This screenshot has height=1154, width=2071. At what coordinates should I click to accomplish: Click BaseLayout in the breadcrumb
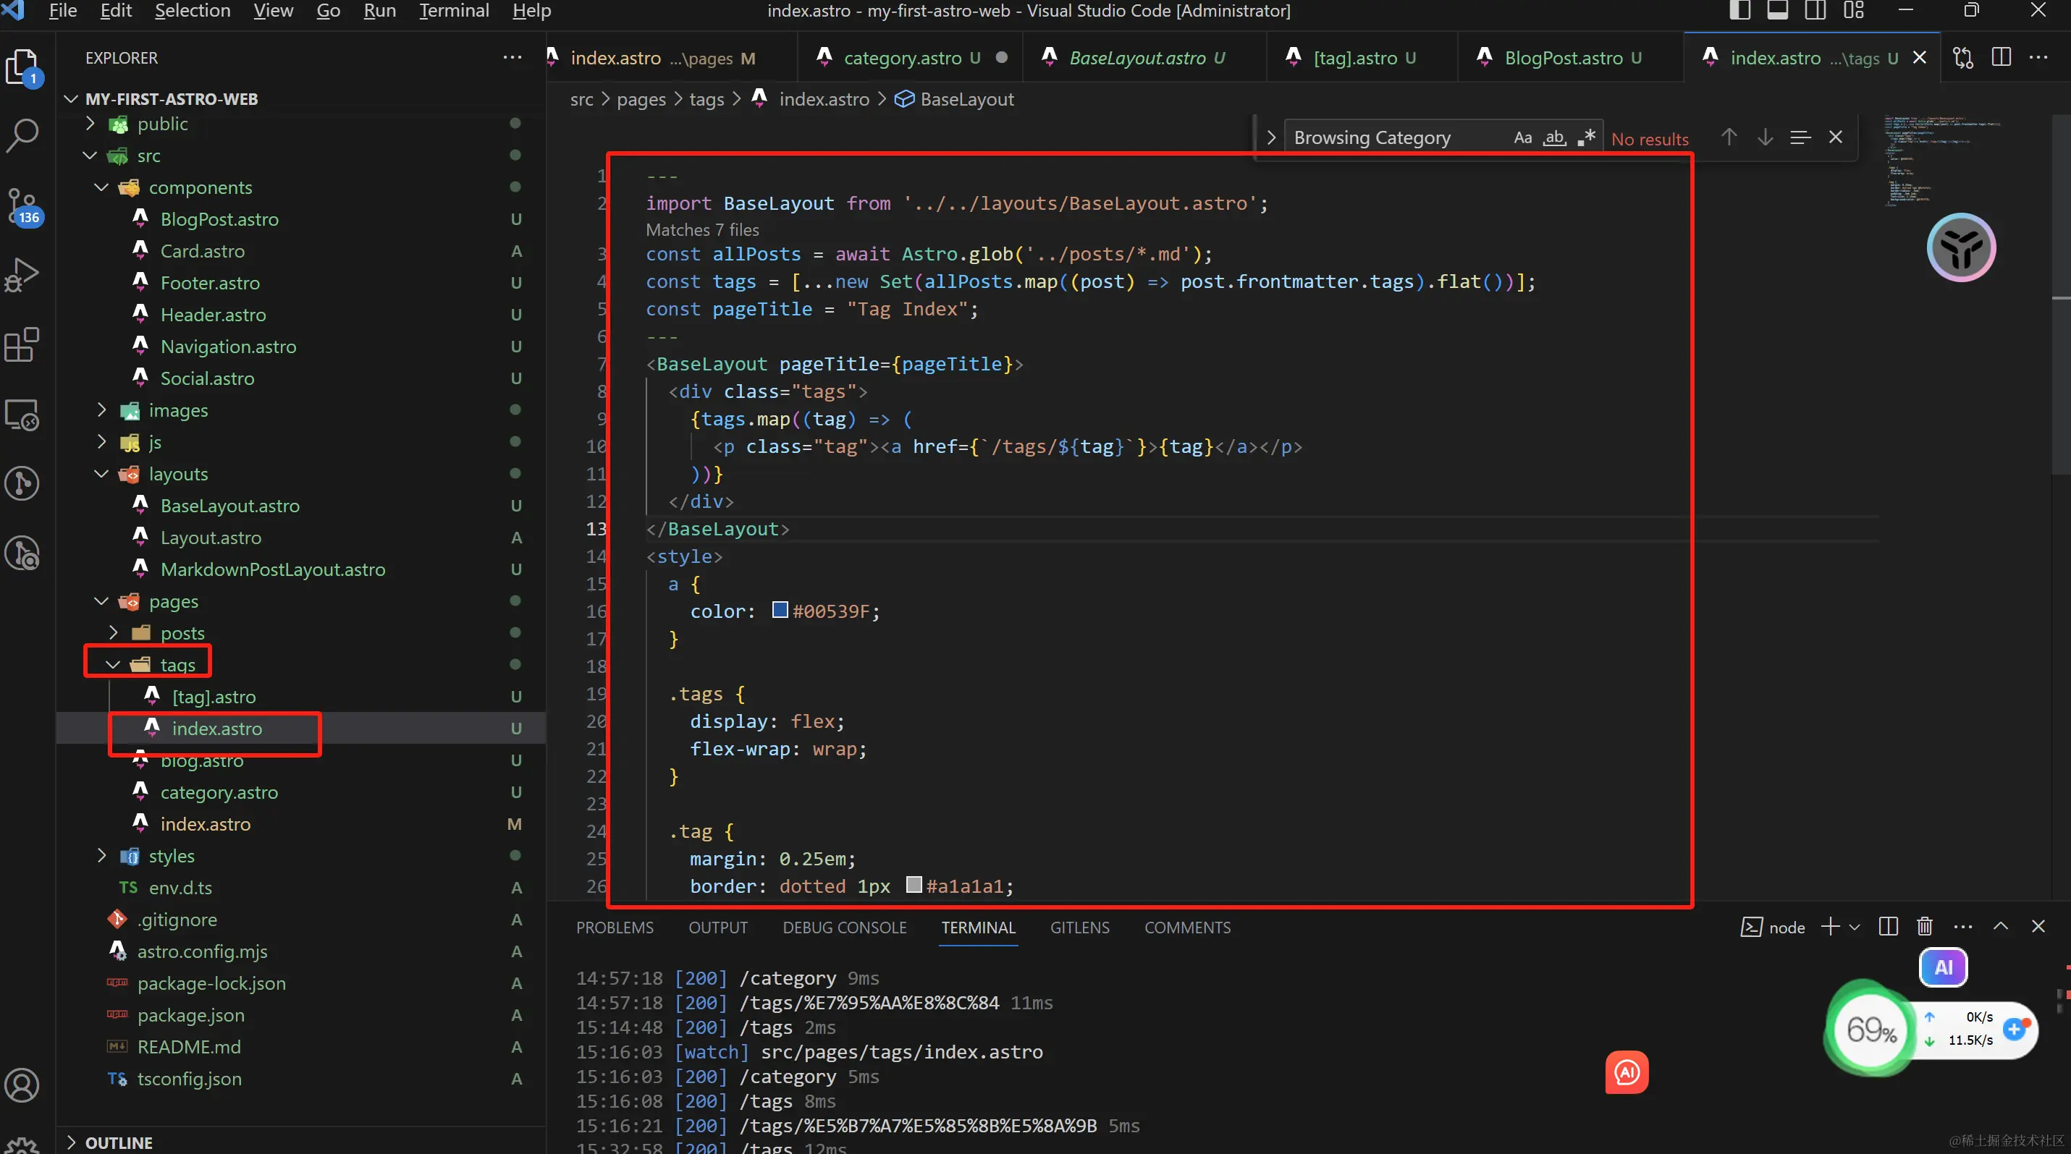pos(966,100)
